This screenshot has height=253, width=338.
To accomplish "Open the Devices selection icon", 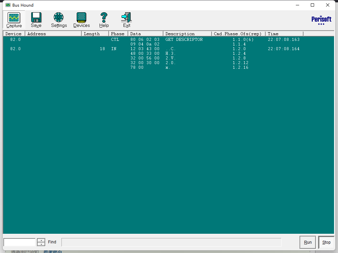I will (81, 20).
